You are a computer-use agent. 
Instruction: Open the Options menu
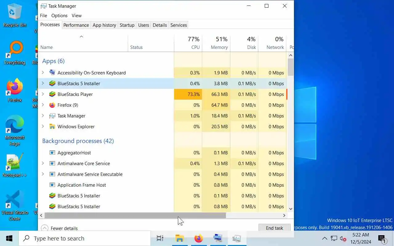pos(59,15)
